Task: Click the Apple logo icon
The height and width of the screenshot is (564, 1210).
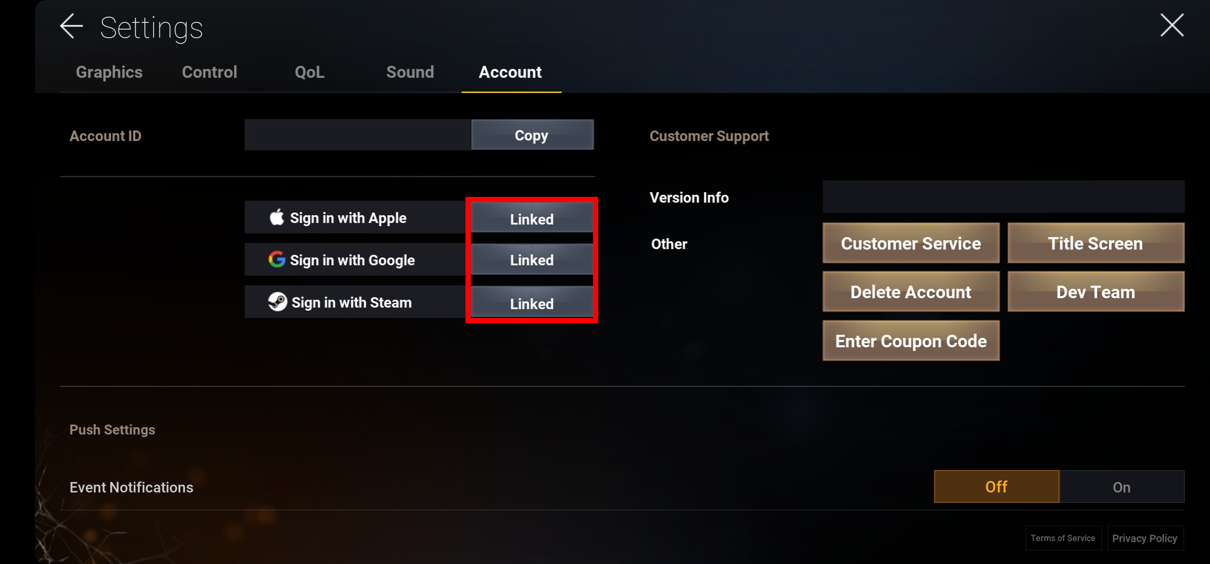Action: pyautogui.click(x=277, y=217)
